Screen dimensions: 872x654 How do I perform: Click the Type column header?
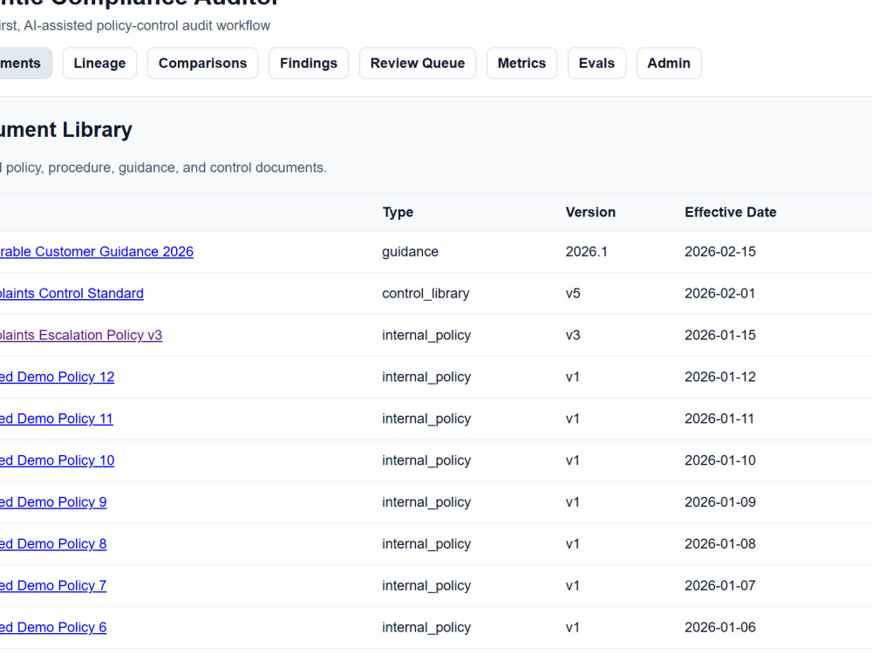click(398, 212)
